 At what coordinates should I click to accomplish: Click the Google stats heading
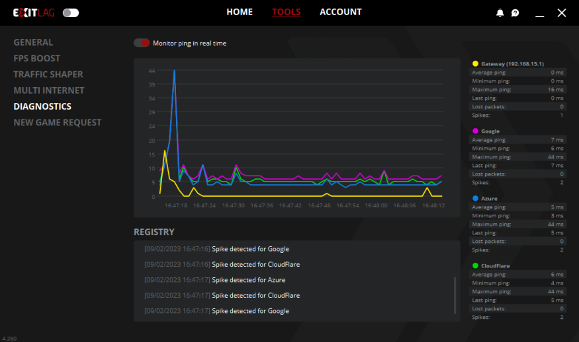[x=490, y=131]
